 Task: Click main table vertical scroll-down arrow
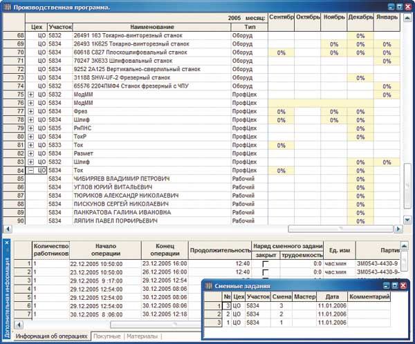click(x=407, y=220)
